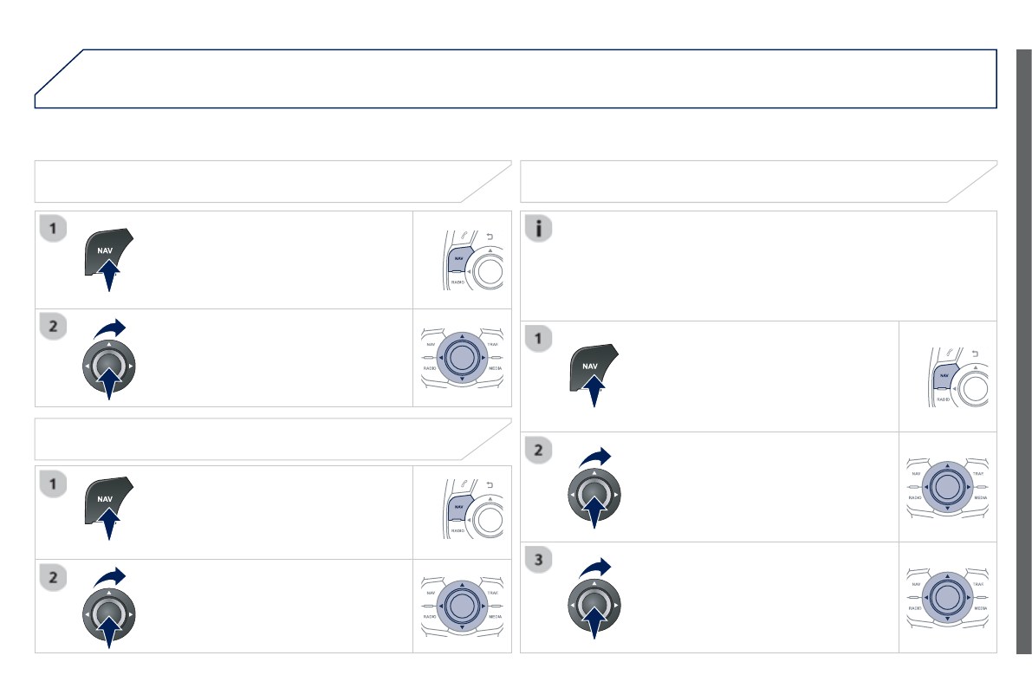The height and width of the screenshot is (688, 1032).
Task: Open the NAV key diagram in the upper-left panel
Action: click(x=462, y=260)
